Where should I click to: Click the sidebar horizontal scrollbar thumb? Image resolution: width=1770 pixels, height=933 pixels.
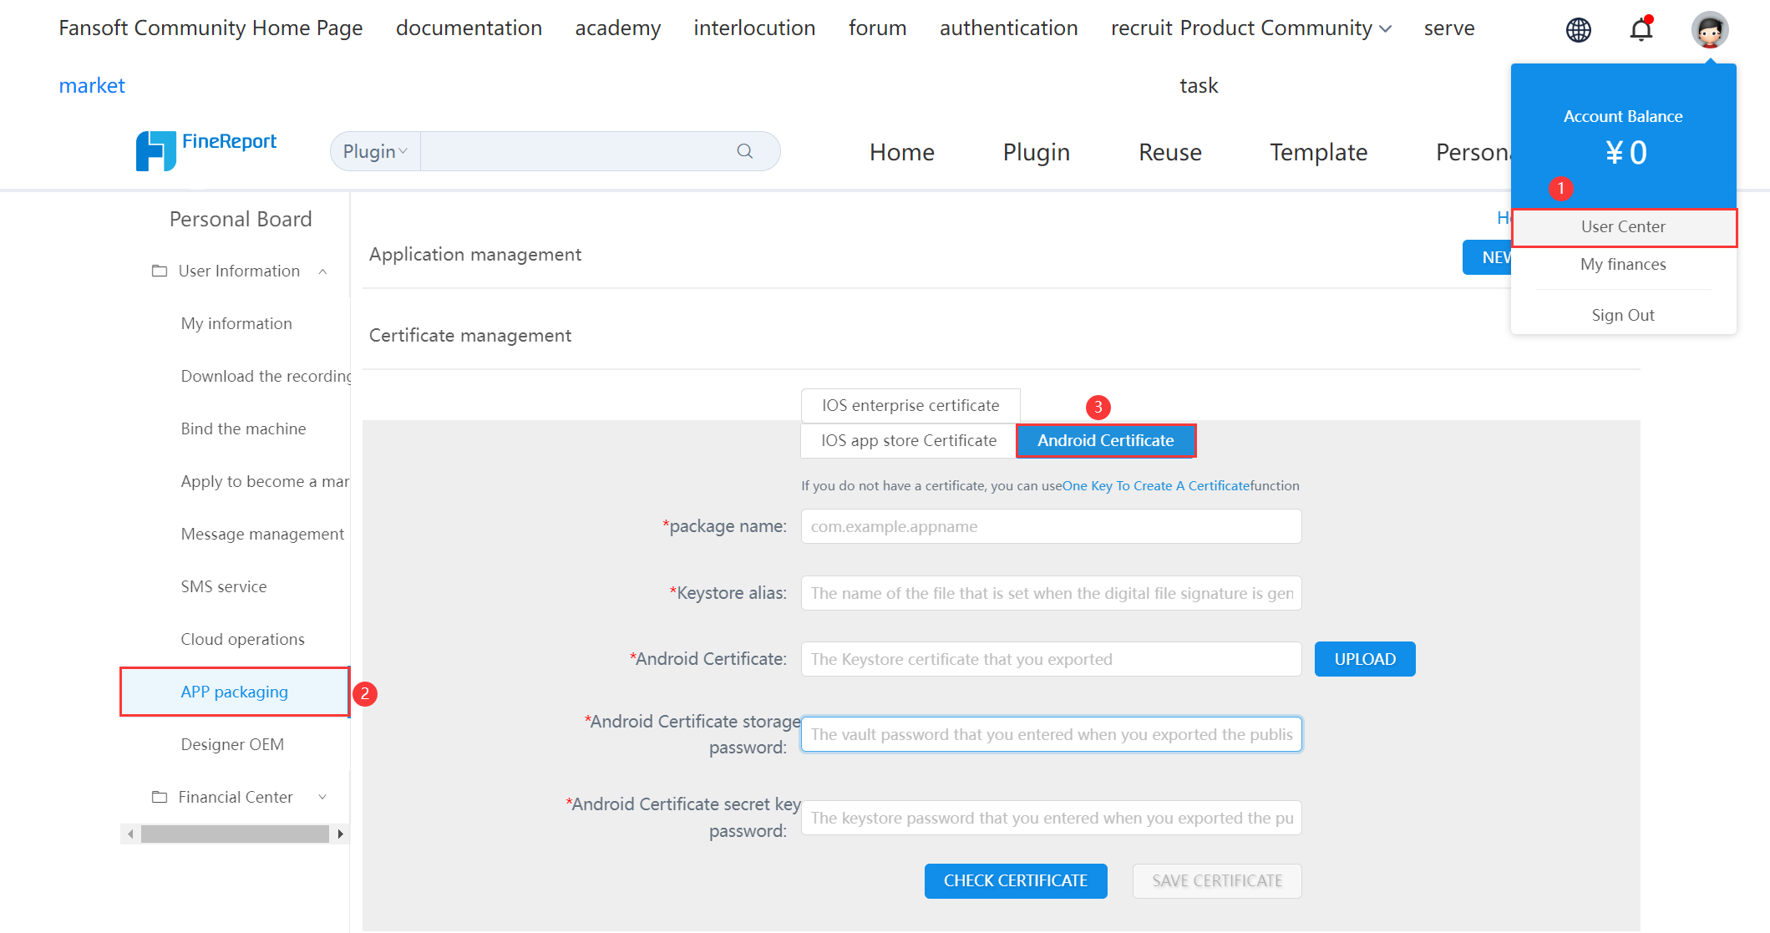pyautogui.click(x=235, y=834)
